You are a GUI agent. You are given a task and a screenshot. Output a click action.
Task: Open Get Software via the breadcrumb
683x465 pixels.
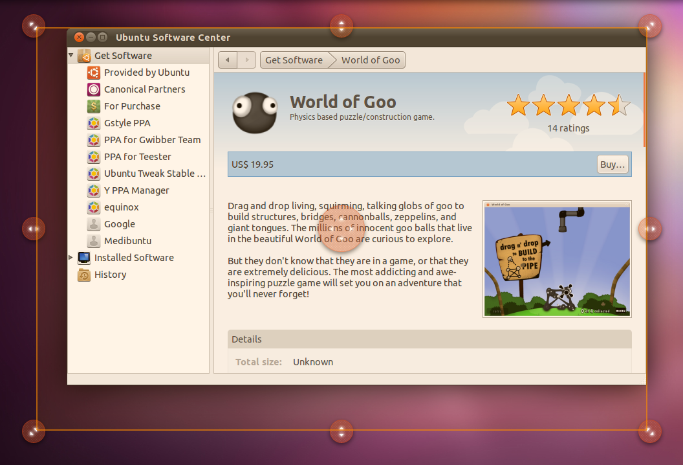point(293,60)
